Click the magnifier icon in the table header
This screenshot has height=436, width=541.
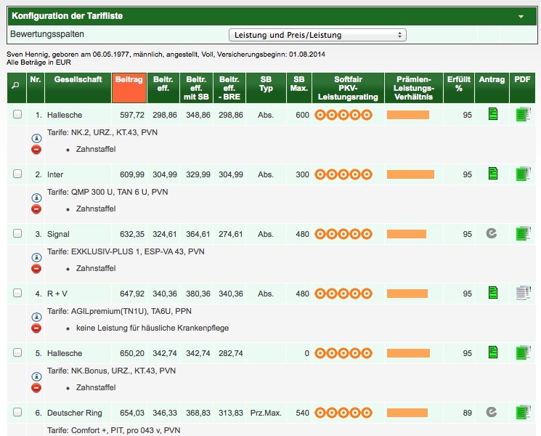point(15,85)
